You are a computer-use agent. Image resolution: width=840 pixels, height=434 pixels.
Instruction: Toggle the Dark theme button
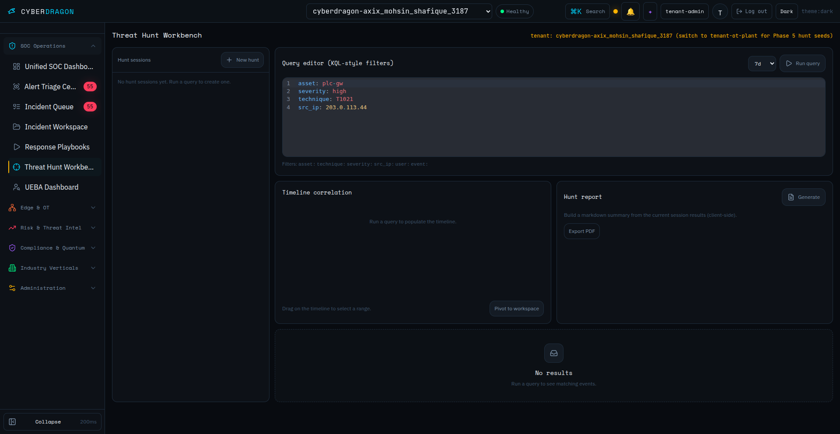787,11
